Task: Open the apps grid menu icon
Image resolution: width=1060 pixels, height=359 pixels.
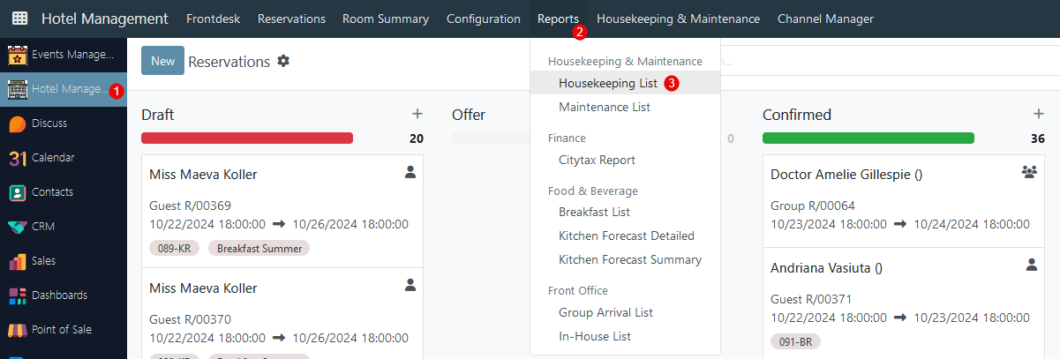Action: pyautogui.click(x=19, y=19)
